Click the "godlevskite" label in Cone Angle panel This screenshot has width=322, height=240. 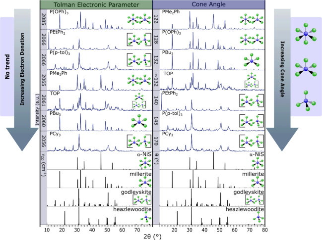[x=249, y=192]
